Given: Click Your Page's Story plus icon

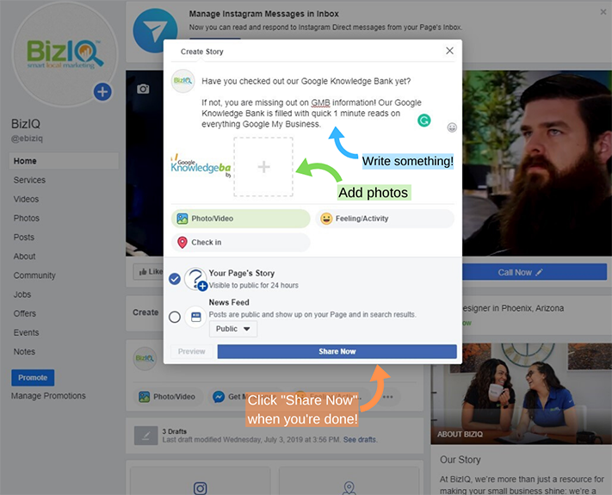Looking at the screenshot, I should (x=202, y=286).
